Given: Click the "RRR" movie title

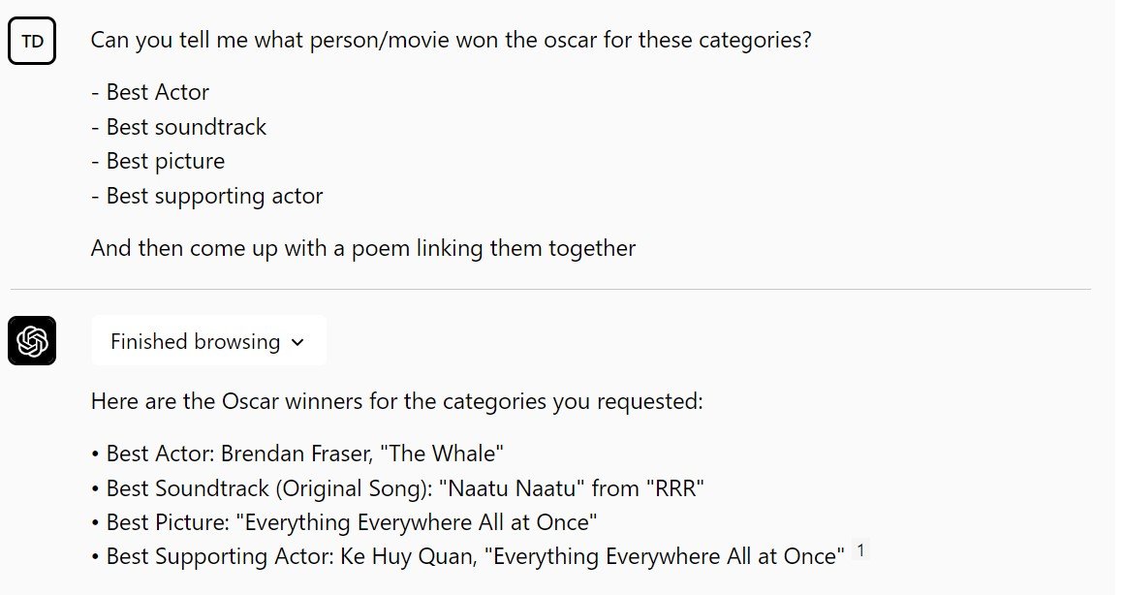Looking at the screenshot, I should 673,488.
